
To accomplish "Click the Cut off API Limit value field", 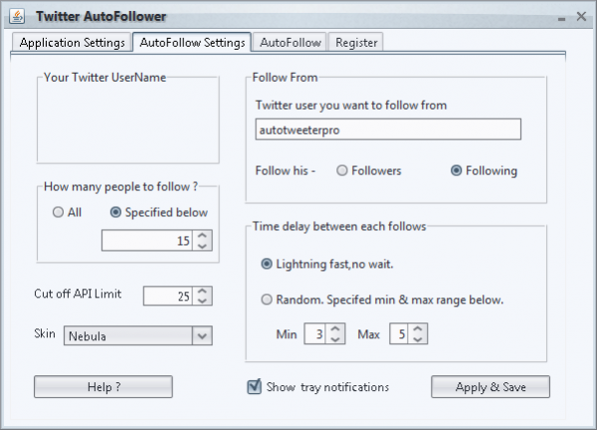I will click(x=168, y=296).
